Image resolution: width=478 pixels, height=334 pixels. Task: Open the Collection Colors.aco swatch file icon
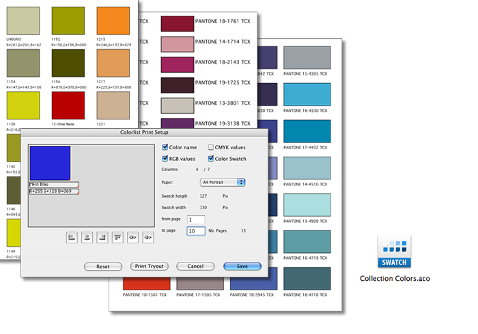(394, 252)
